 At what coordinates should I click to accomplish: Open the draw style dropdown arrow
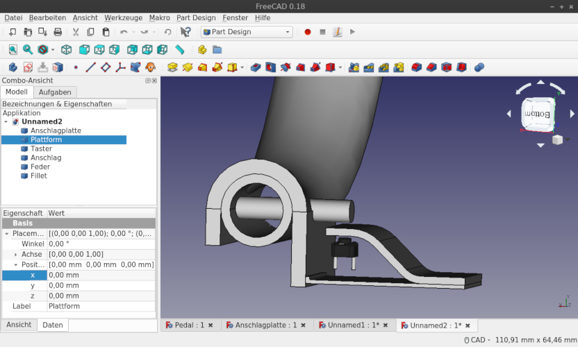click(53, 50)
